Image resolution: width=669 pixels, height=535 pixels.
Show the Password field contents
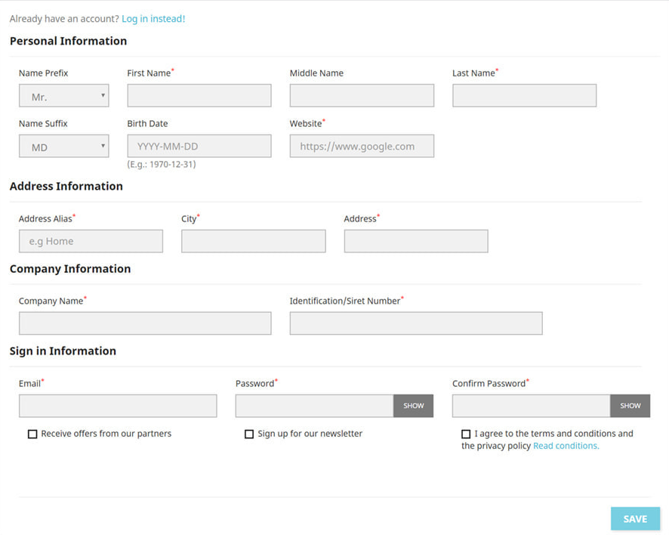pos(413,406)
